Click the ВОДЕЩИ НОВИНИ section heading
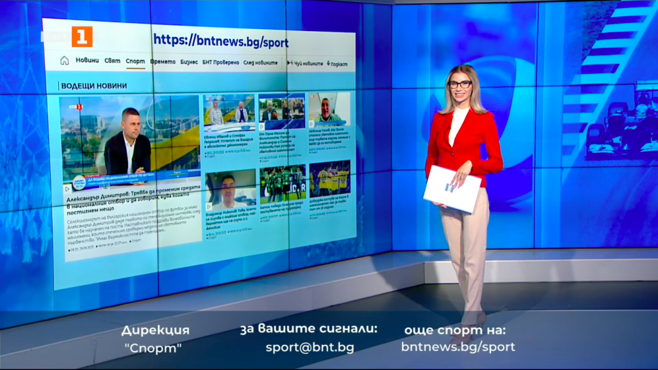The image size is (658, 370). [x=94, y=86]
